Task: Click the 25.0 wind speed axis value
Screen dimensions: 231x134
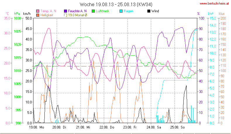Action: [29, 71]
